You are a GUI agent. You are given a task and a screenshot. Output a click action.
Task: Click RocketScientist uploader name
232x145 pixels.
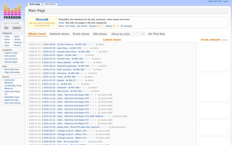click(119, 127)
